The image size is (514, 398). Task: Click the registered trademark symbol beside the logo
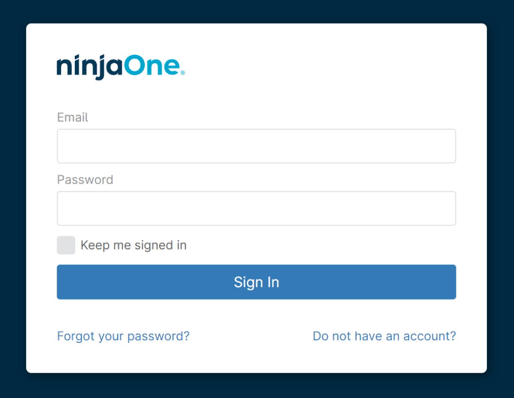183,73
